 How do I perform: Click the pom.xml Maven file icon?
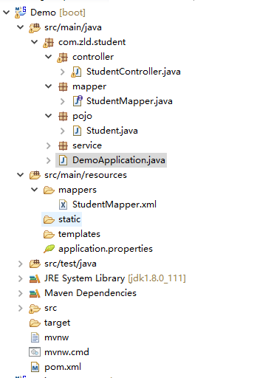coord(35,367)
